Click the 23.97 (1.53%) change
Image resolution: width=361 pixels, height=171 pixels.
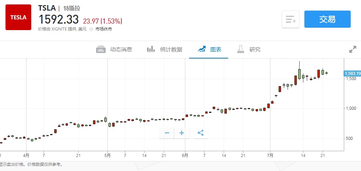(103, 21)
